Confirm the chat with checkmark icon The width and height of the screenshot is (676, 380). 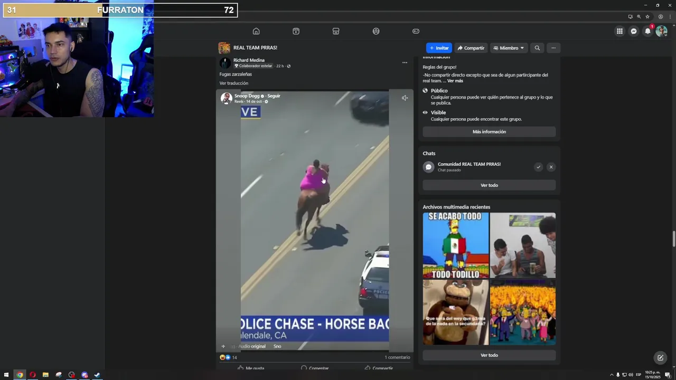click(x=538, y=167)
